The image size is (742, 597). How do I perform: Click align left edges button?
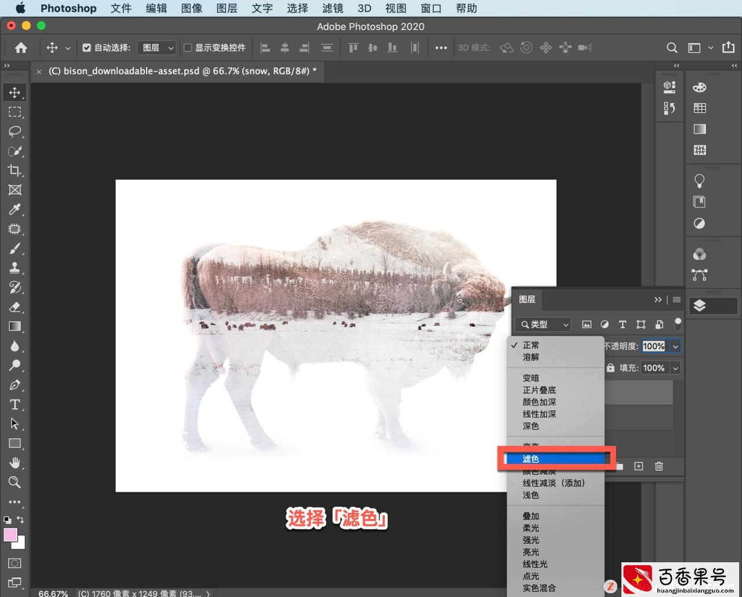click(x=265, y=48)
